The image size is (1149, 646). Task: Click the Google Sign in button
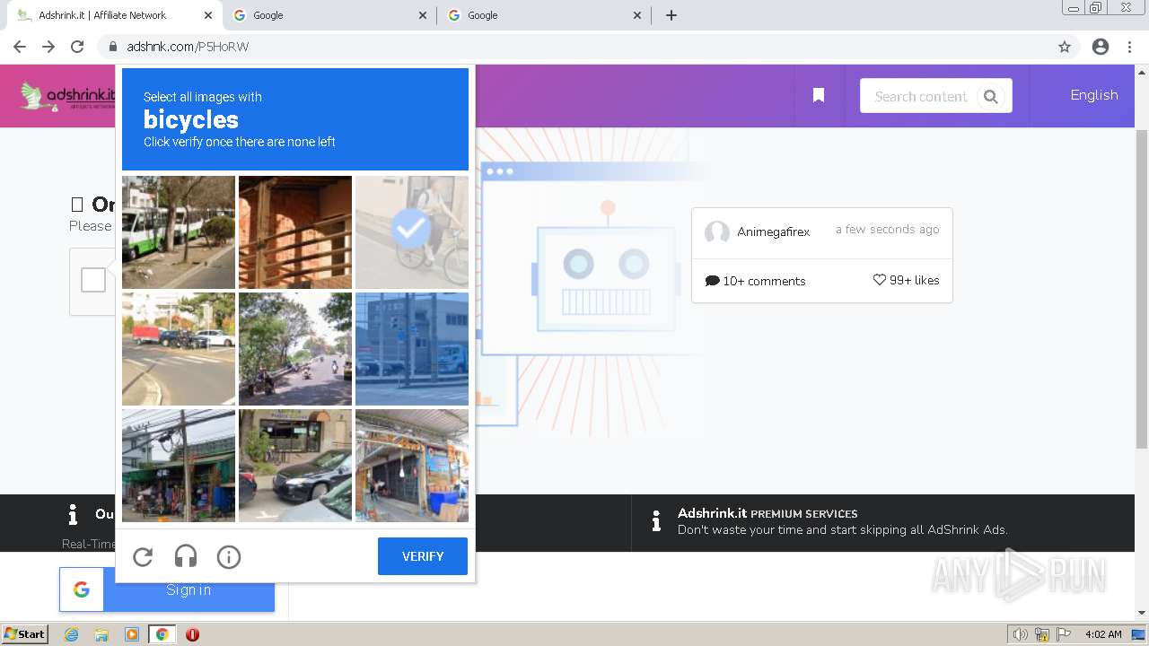[x=167, y=589]
